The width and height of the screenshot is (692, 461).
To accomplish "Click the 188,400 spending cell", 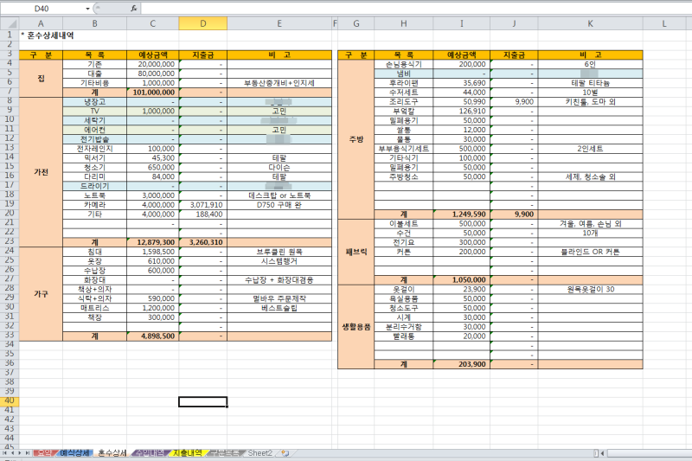I will tap(203, 214).
